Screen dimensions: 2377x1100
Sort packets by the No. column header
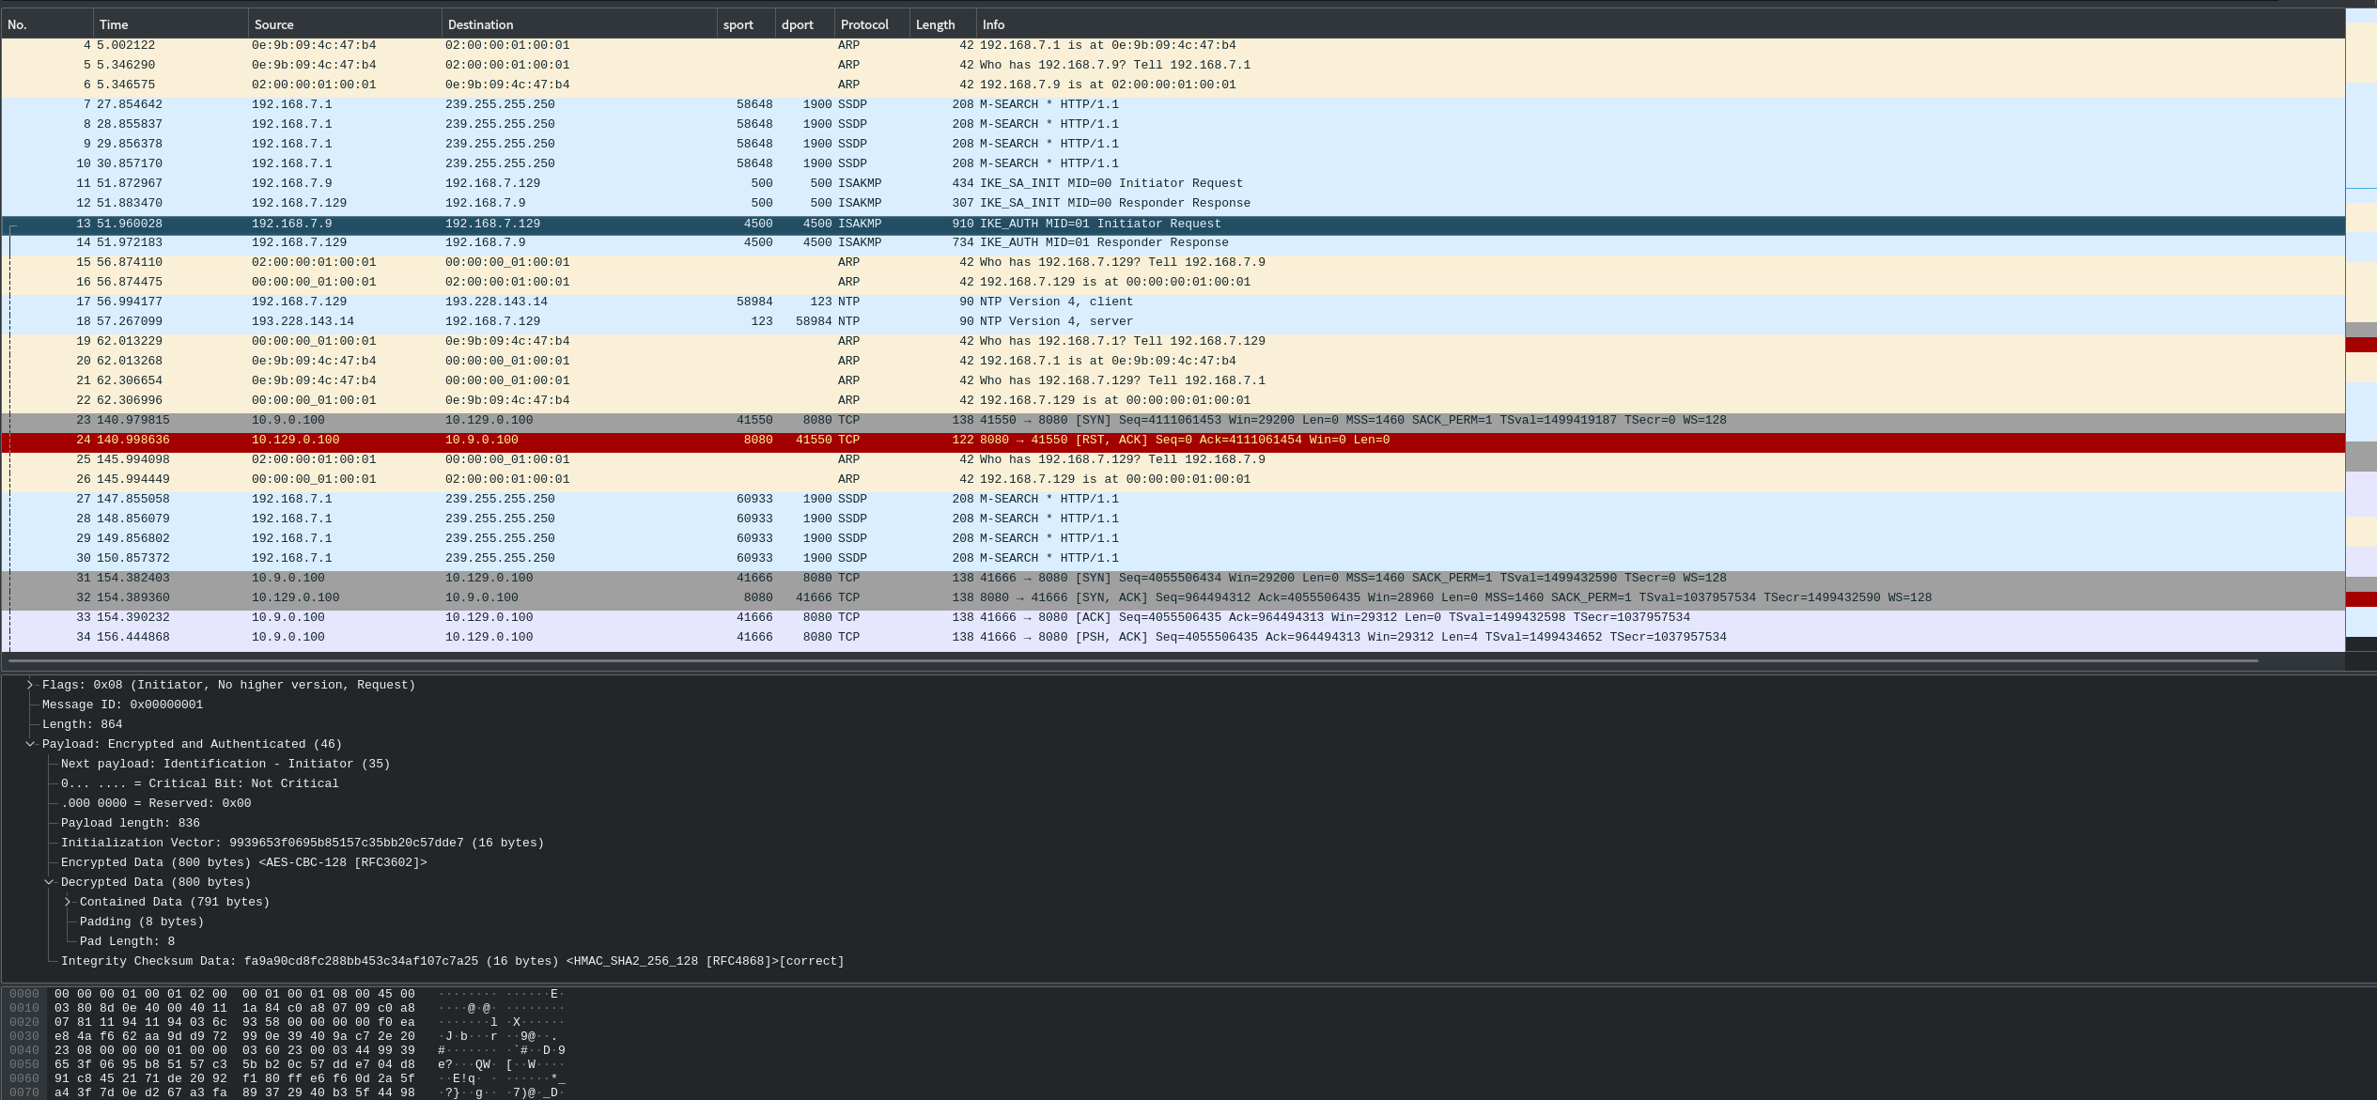coord(47,24)
